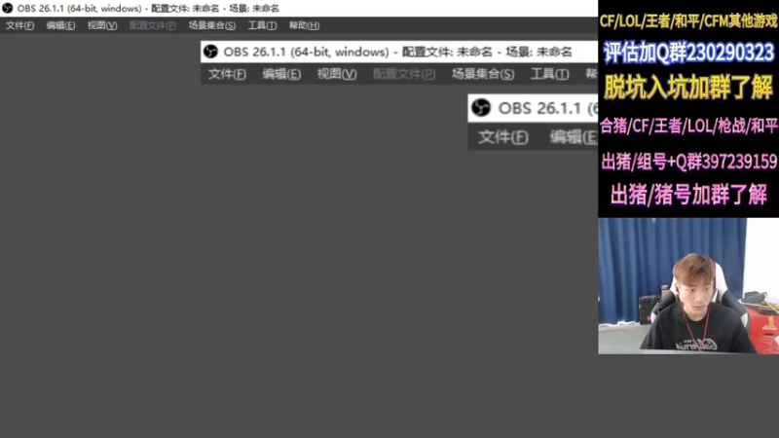Viewport: 779px width, 438px height.
Task: Click the text 脱坑入坑加群了解
Action: 688,88
